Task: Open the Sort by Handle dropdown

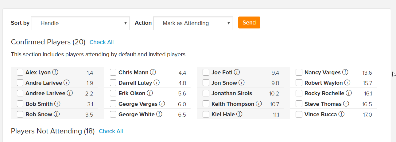Action: pyautogui.click(x=80, y=23)
